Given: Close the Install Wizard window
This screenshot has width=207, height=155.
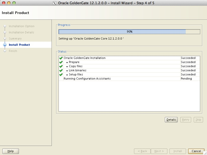Looking at the screenshot, I should click(x=4, y=3).
